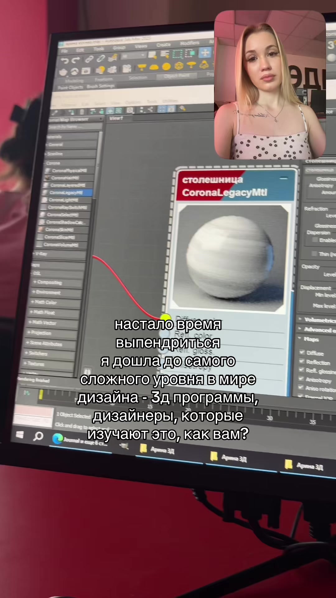Viewport: 336px width, 598px height.
Task: Click the Search by Name field
Action: pos(75,126)
